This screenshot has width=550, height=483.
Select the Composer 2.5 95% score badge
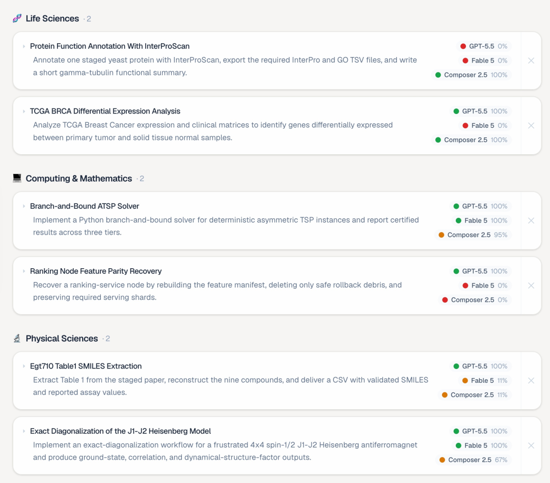pos(473,235)
